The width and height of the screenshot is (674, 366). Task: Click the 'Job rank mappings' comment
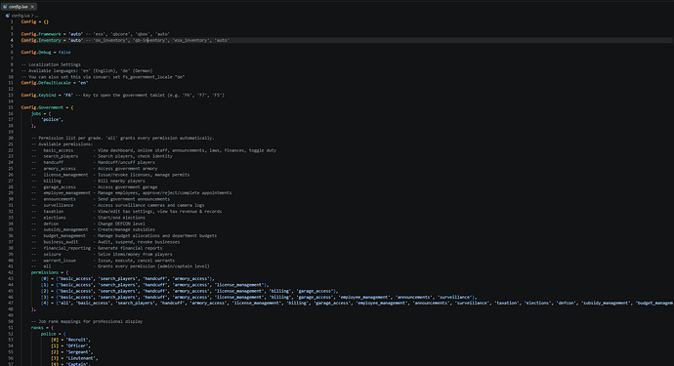coord(87,322)
